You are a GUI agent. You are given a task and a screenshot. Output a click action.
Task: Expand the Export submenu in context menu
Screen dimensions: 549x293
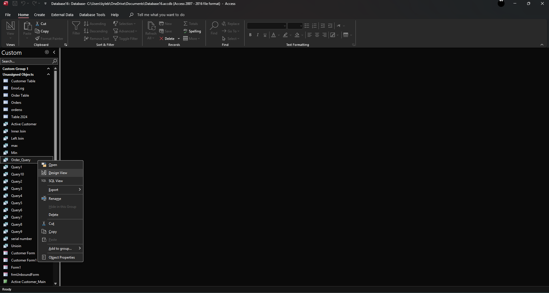click(x=61, y=190)
